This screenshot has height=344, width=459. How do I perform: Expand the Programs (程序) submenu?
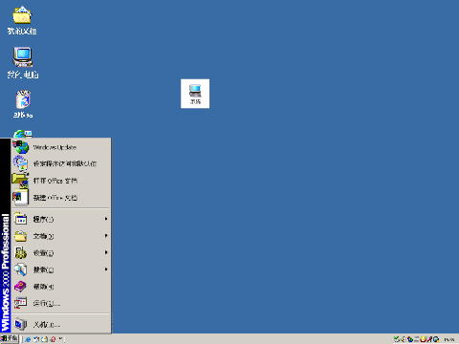[61, 219]
